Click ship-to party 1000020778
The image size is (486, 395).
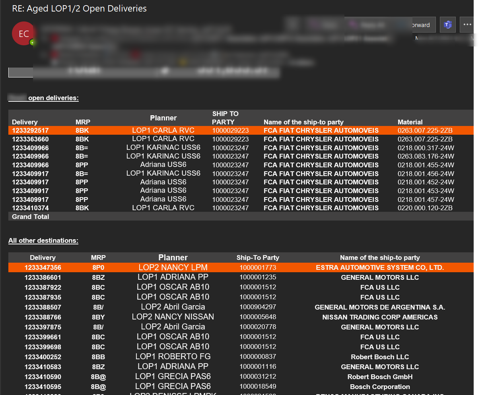point(258,327)
